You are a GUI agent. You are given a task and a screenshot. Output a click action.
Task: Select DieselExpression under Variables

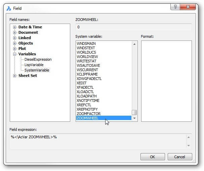pos(38,59)
